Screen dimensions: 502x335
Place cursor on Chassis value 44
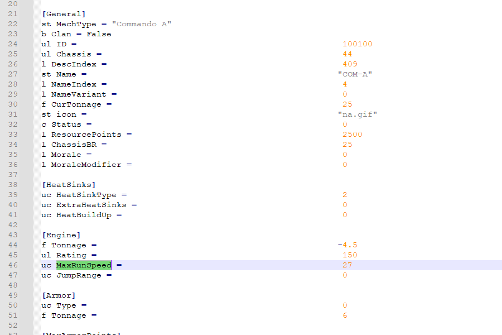click(347, 54)
